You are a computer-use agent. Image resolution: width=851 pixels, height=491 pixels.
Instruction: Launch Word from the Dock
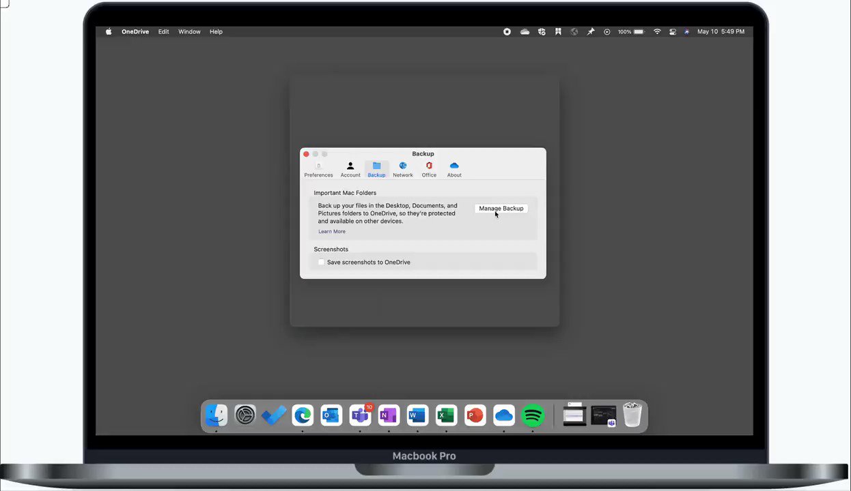[417, 415]
